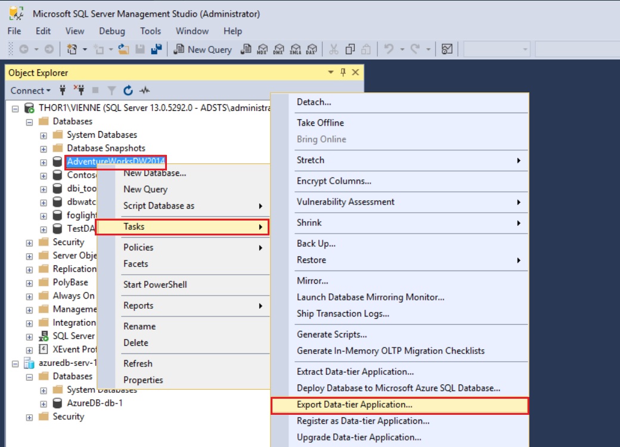Click the Navigate Forward toolbar icon

49,49
